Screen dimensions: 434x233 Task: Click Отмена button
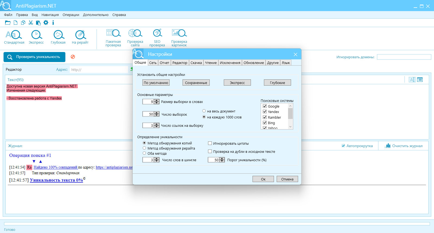(287, 179)
